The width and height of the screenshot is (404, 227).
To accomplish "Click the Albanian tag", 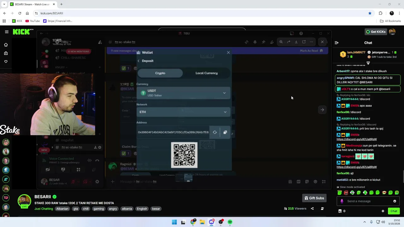I will tap(62, 209).
